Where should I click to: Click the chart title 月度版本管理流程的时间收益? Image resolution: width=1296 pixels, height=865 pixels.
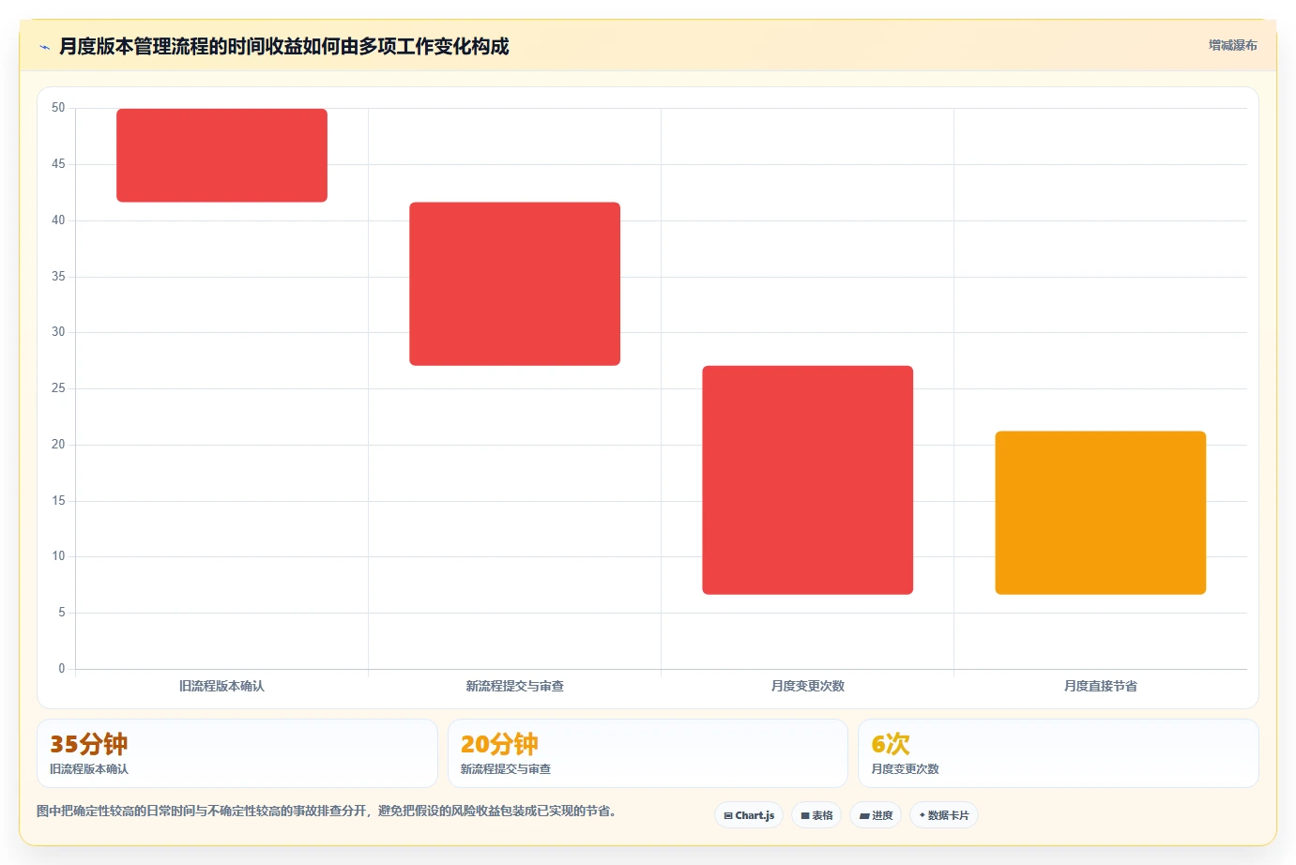pyautogui.click(x=283, y=46)
